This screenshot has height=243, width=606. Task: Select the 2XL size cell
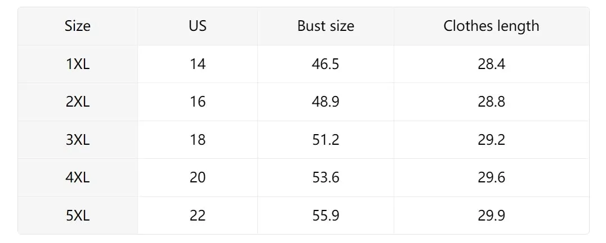pyautogui.click(x=78, y=102)
